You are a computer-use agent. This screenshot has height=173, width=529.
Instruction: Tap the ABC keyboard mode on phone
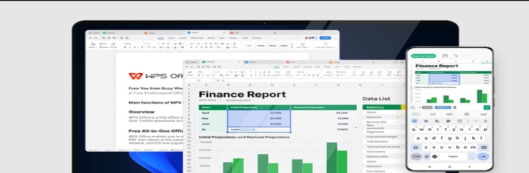pyautogui.click(x=449, y=114)
